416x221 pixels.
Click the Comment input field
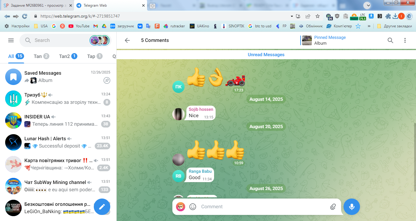(263, 207)
